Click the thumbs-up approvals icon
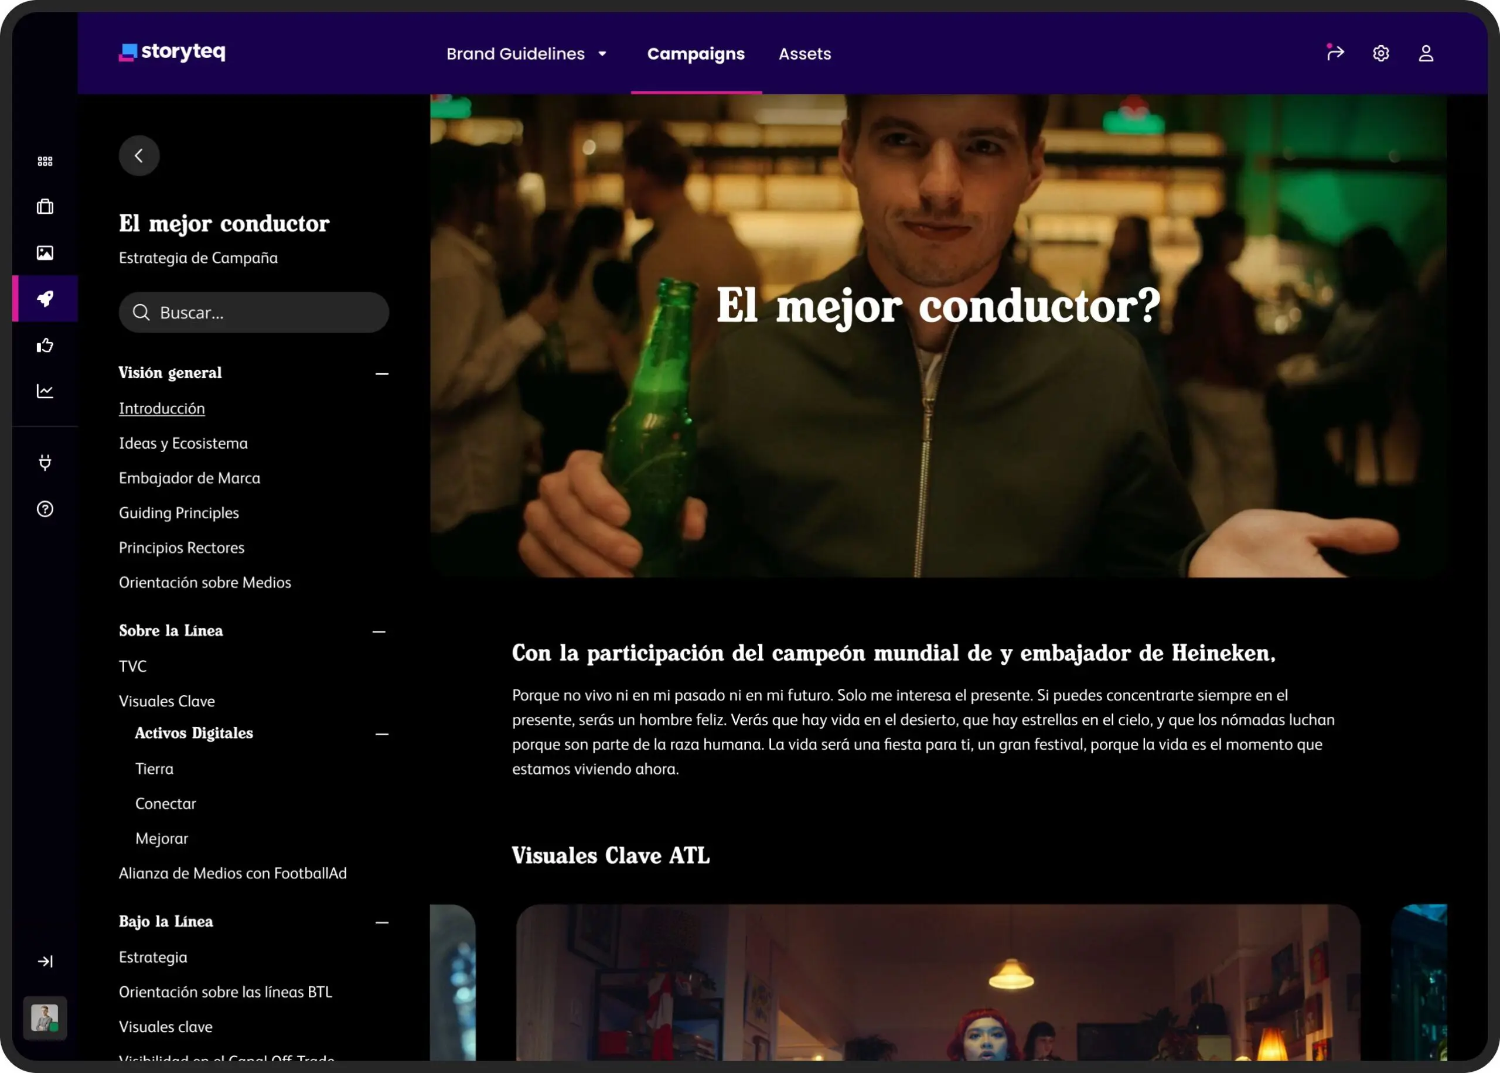This screenshot has width=1500, height=1073. pos(45,345)
